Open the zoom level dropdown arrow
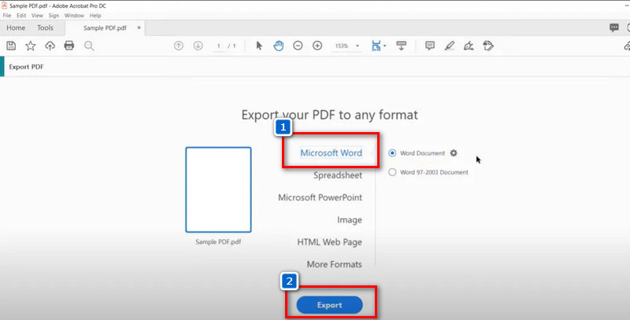 pyautogui.click(x=358, y=46)
